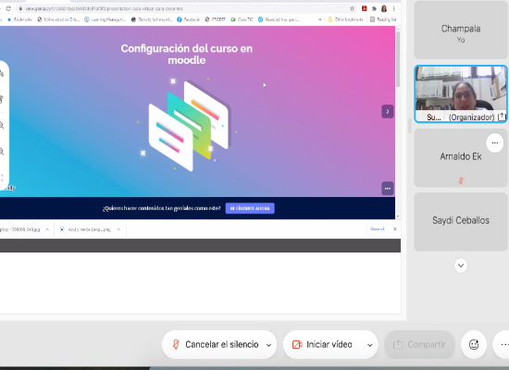This screenshot has width=509, height=370.
Task: Open the emoji reactions icon
Action: 474,344
